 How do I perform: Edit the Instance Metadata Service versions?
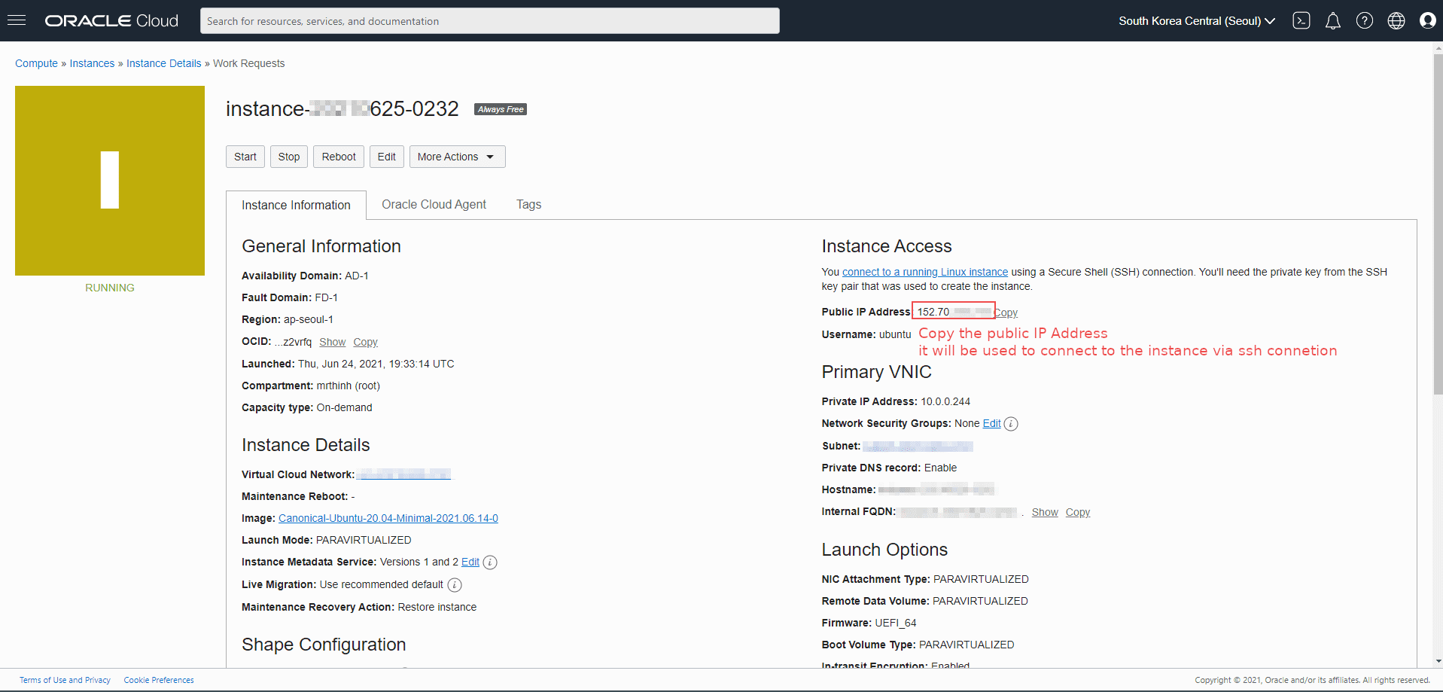[470, 562]
